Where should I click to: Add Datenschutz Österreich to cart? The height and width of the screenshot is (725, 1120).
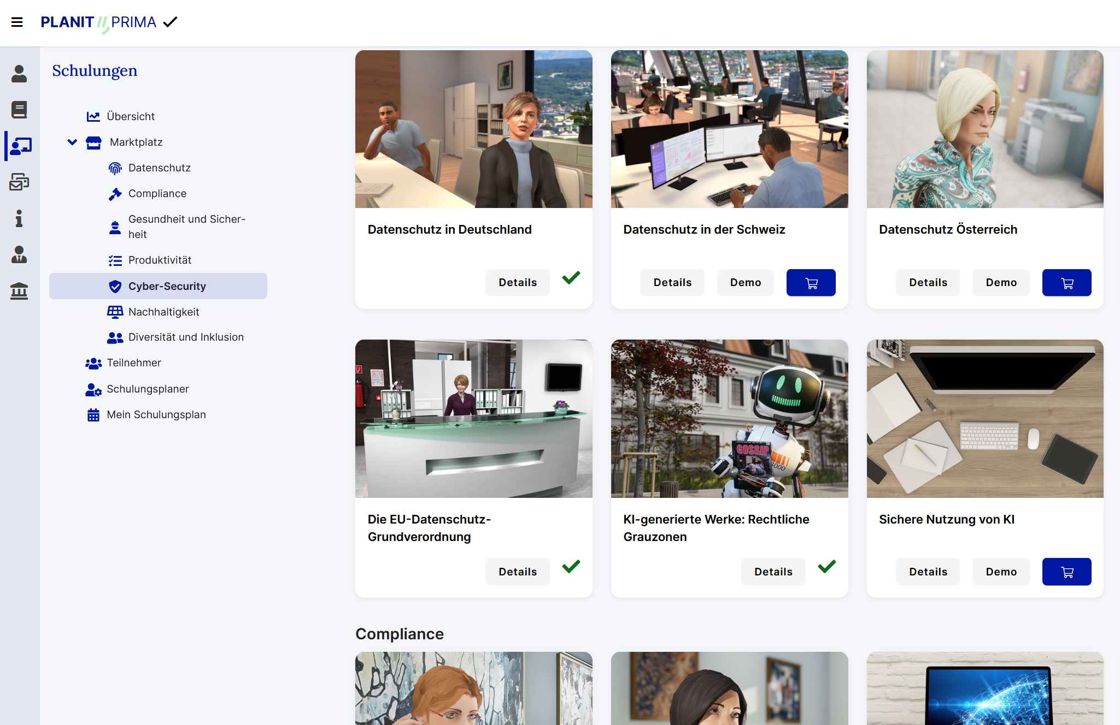pos(1067,283)
